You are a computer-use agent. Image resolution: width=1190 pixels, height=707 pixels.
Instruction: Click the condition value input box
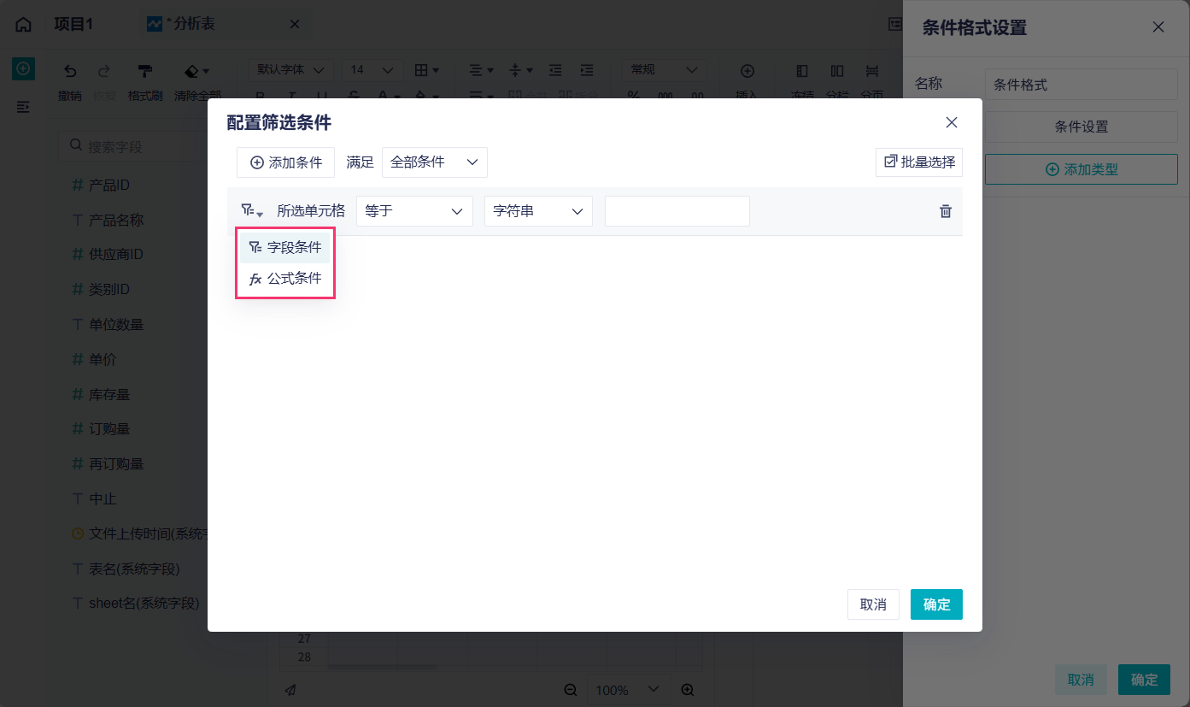[x=677, y=211]
